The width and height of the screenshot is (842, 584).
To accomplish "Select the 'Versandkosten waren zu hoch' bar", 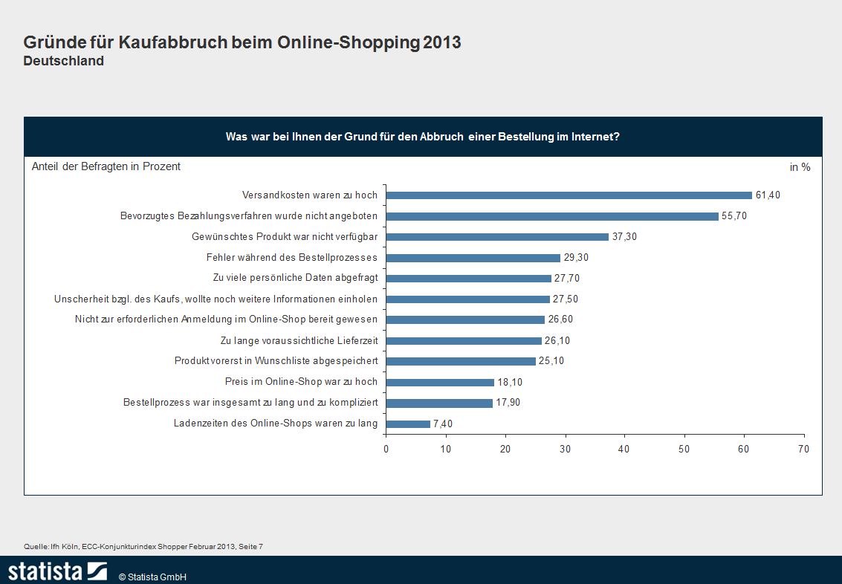I will (x=569, y=195).
